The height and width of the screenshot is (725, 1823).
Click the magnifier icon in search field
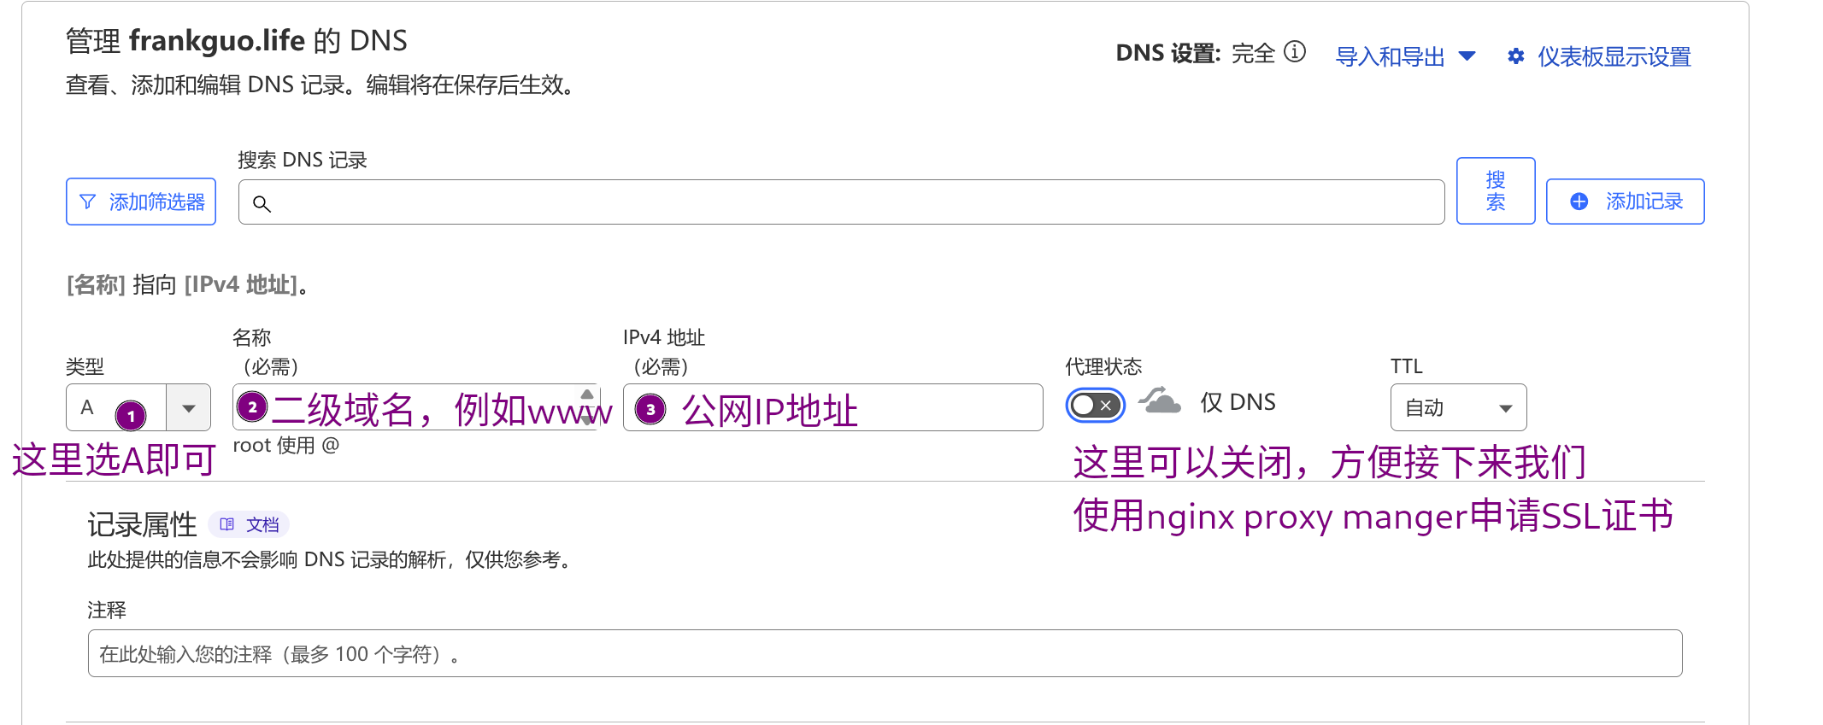[x=262, y=203]
